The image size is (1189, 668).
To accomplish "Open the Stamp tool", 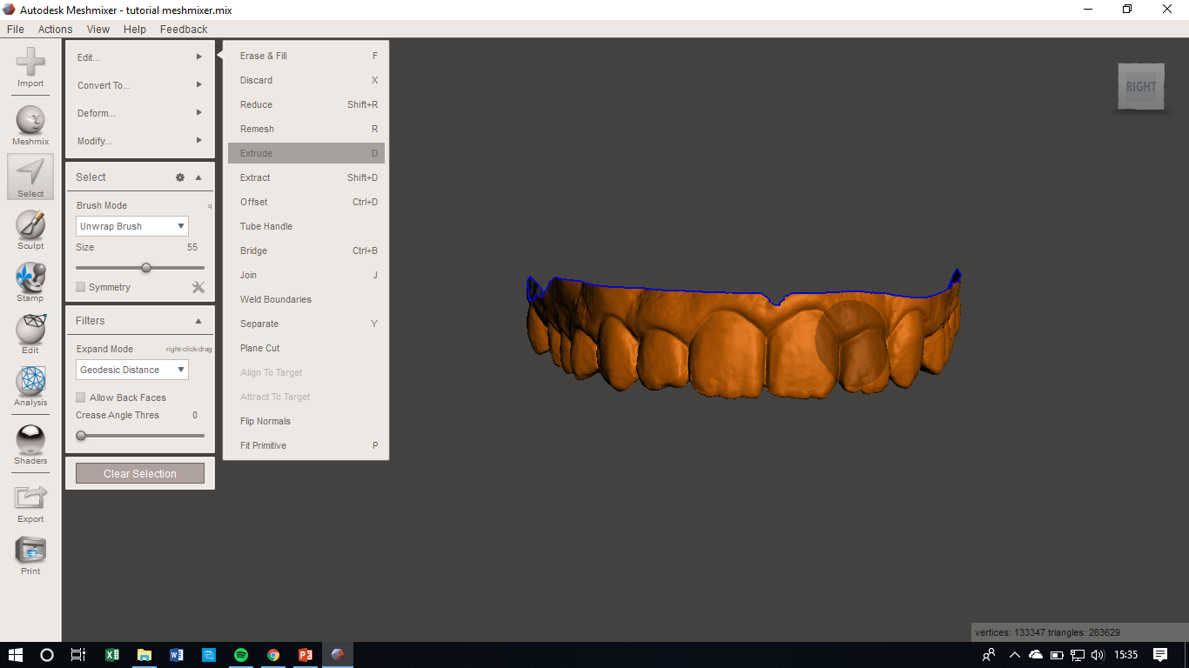I will tap(30, 282).
